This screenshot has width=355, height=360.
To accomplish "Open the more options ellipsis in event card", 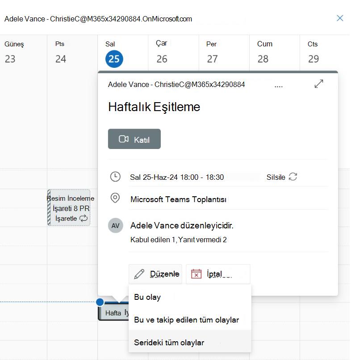I will tap(279, 87).
